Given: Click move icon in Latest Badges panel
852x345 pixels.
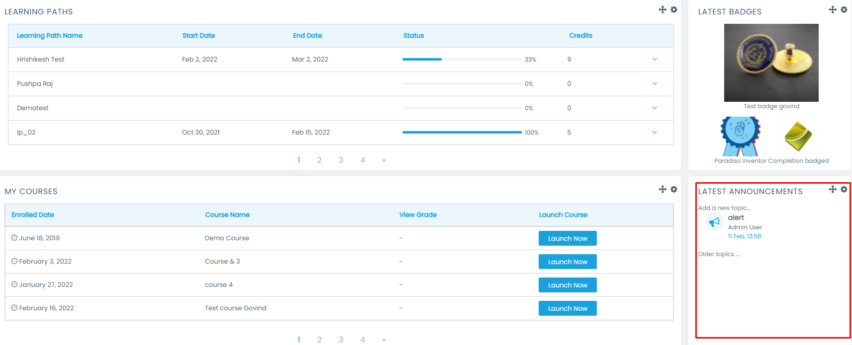Looking at the screenshot, I should tap(833, 9).
